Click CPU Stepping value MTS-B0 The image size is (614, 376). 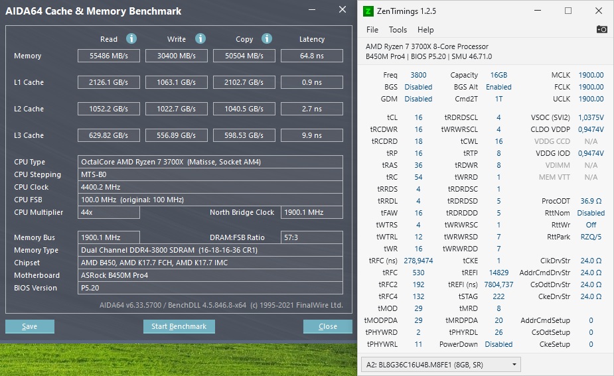coord(210,174)
